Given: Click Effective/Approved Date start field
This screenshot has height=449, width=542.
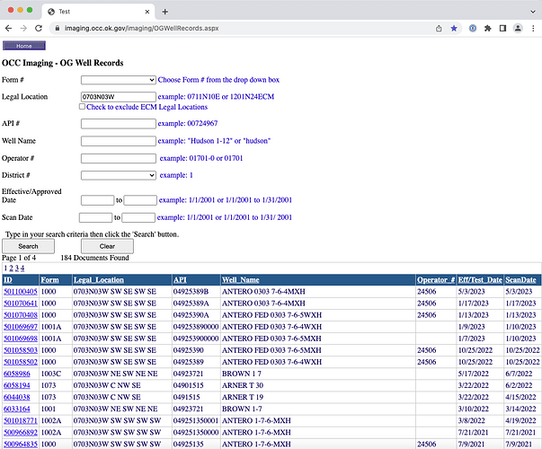Looking at the screenshot, I should (x=97, y=200).
